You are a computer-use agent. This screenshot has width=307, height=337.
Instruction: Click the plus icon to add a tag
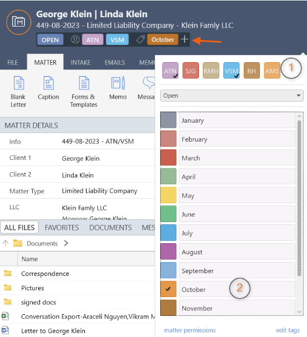coord(185,39)
